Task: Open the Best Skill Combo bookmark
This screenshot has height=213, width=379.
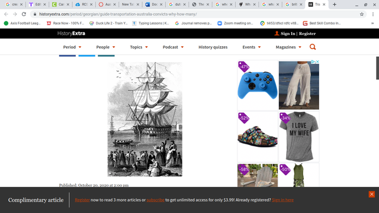Action: (322, 23)
